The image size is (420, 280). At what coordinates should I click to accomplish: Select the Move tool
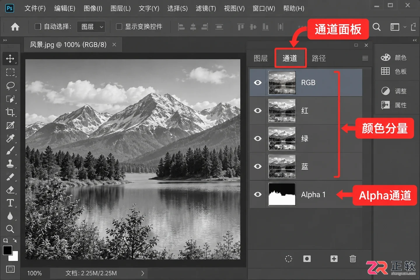10,59
